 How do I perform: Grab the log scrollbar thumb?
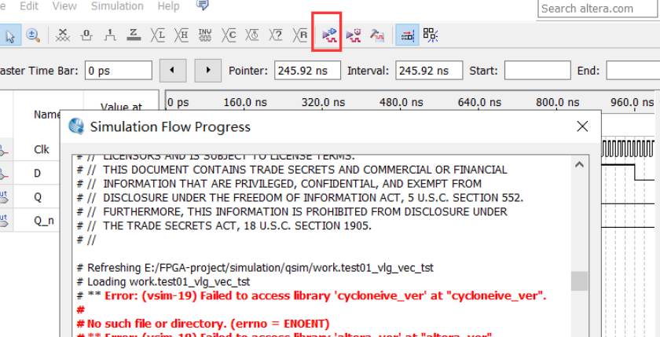pyautogui.click(x=579, y=281)
